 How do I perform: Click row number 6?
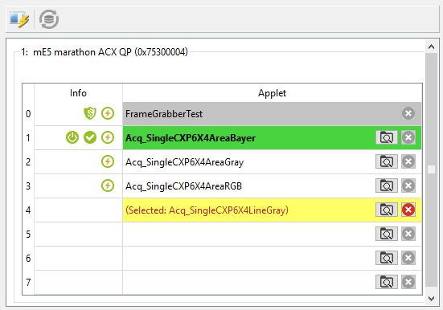[28, 259]
